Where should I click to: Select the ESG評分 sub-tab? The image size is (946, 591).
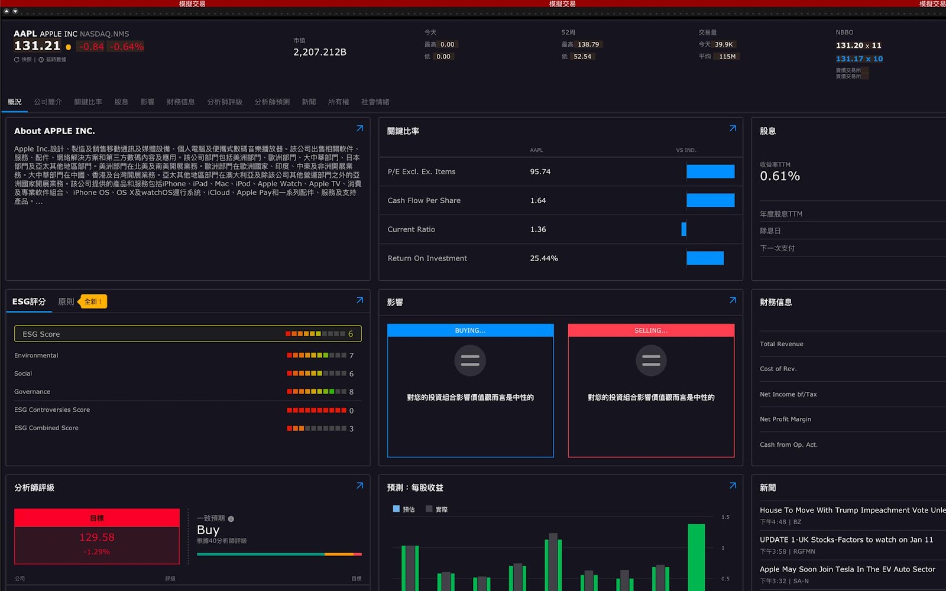(x=29, y=301)
